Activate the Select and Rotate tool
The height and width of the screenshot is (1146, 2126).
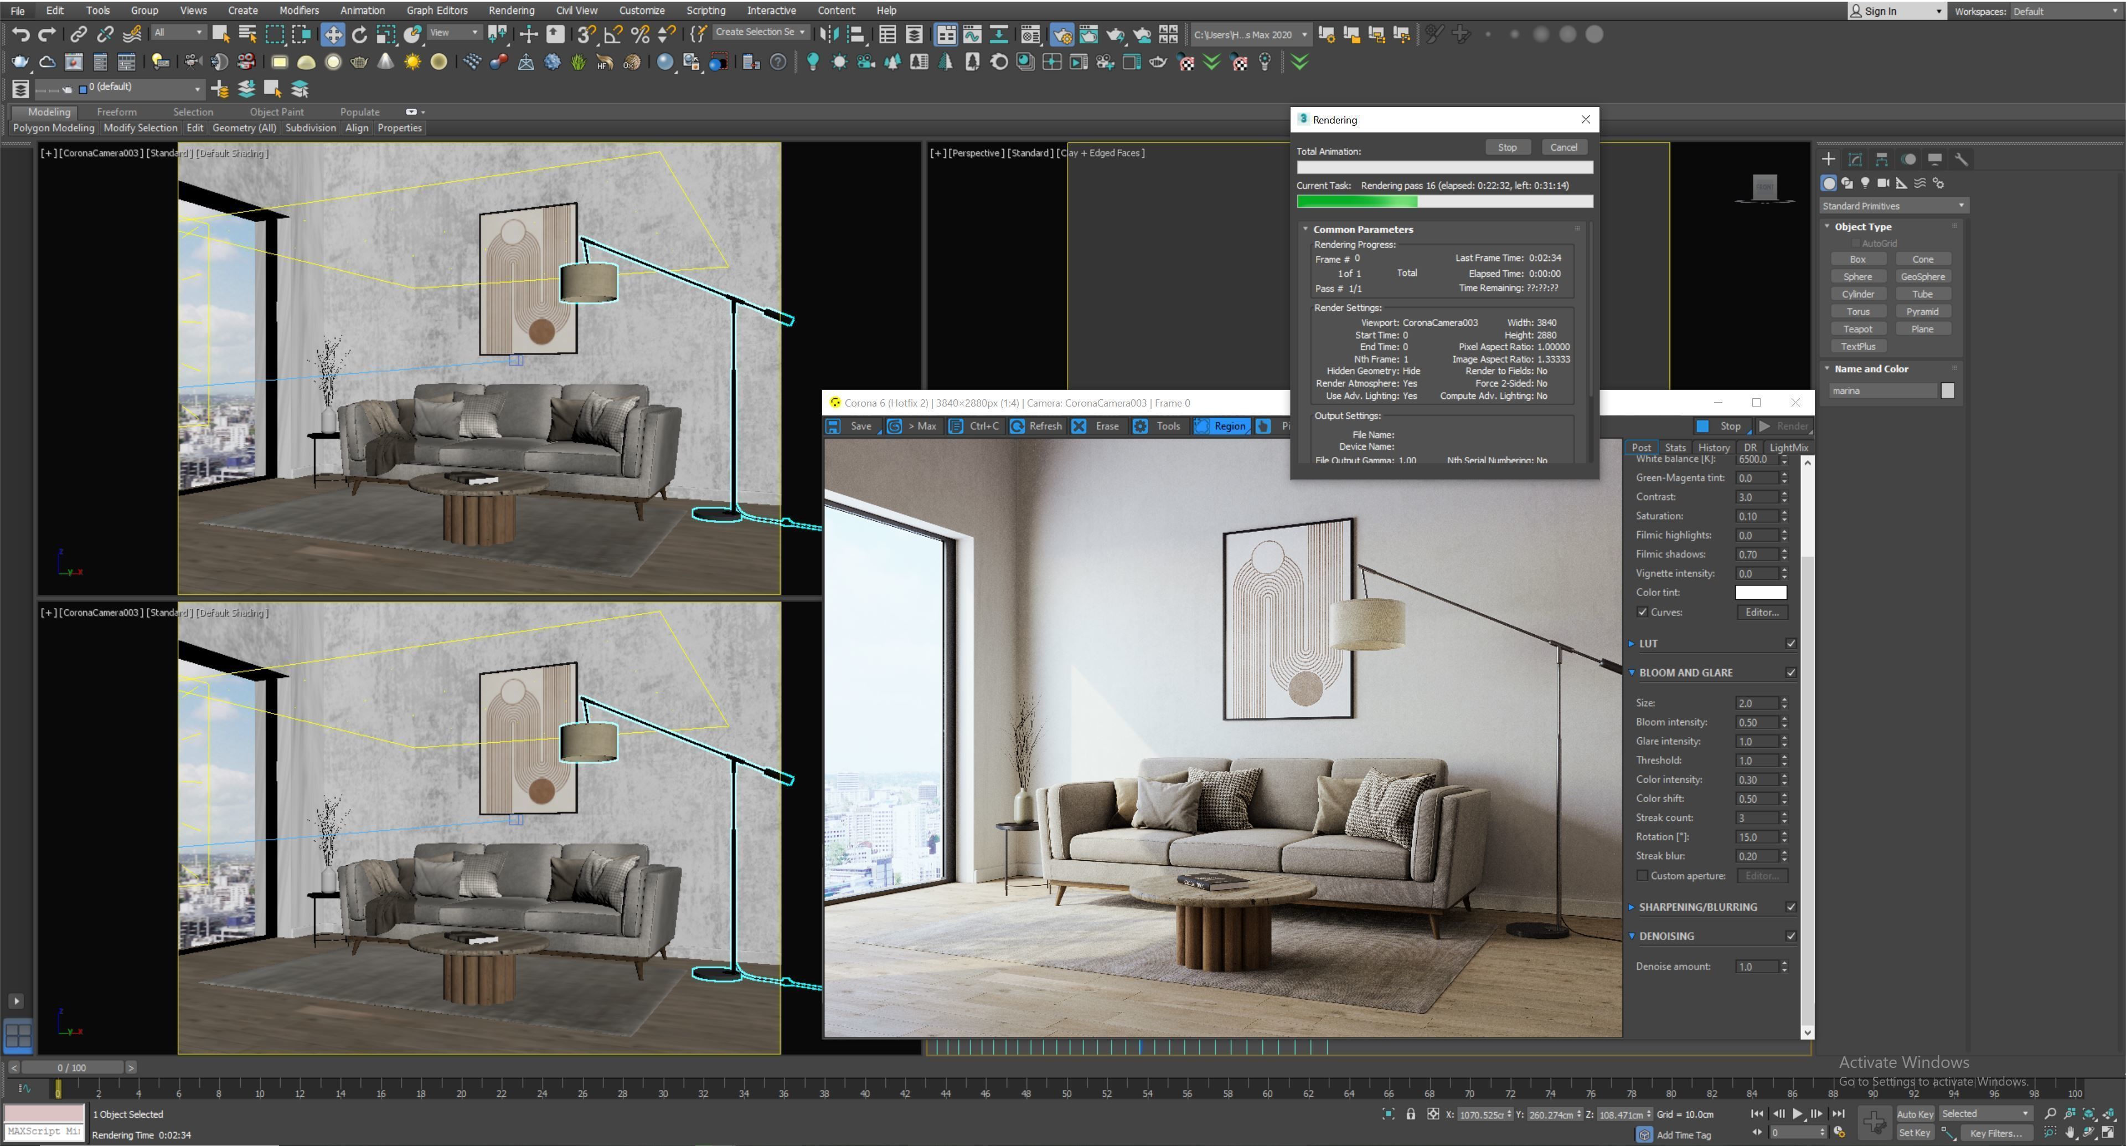359,34
